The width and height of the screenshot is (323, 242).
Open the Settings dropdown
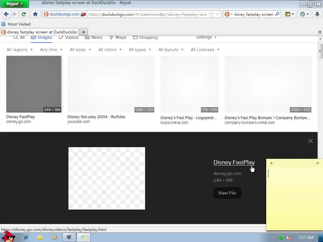click(x=206, y=37)
